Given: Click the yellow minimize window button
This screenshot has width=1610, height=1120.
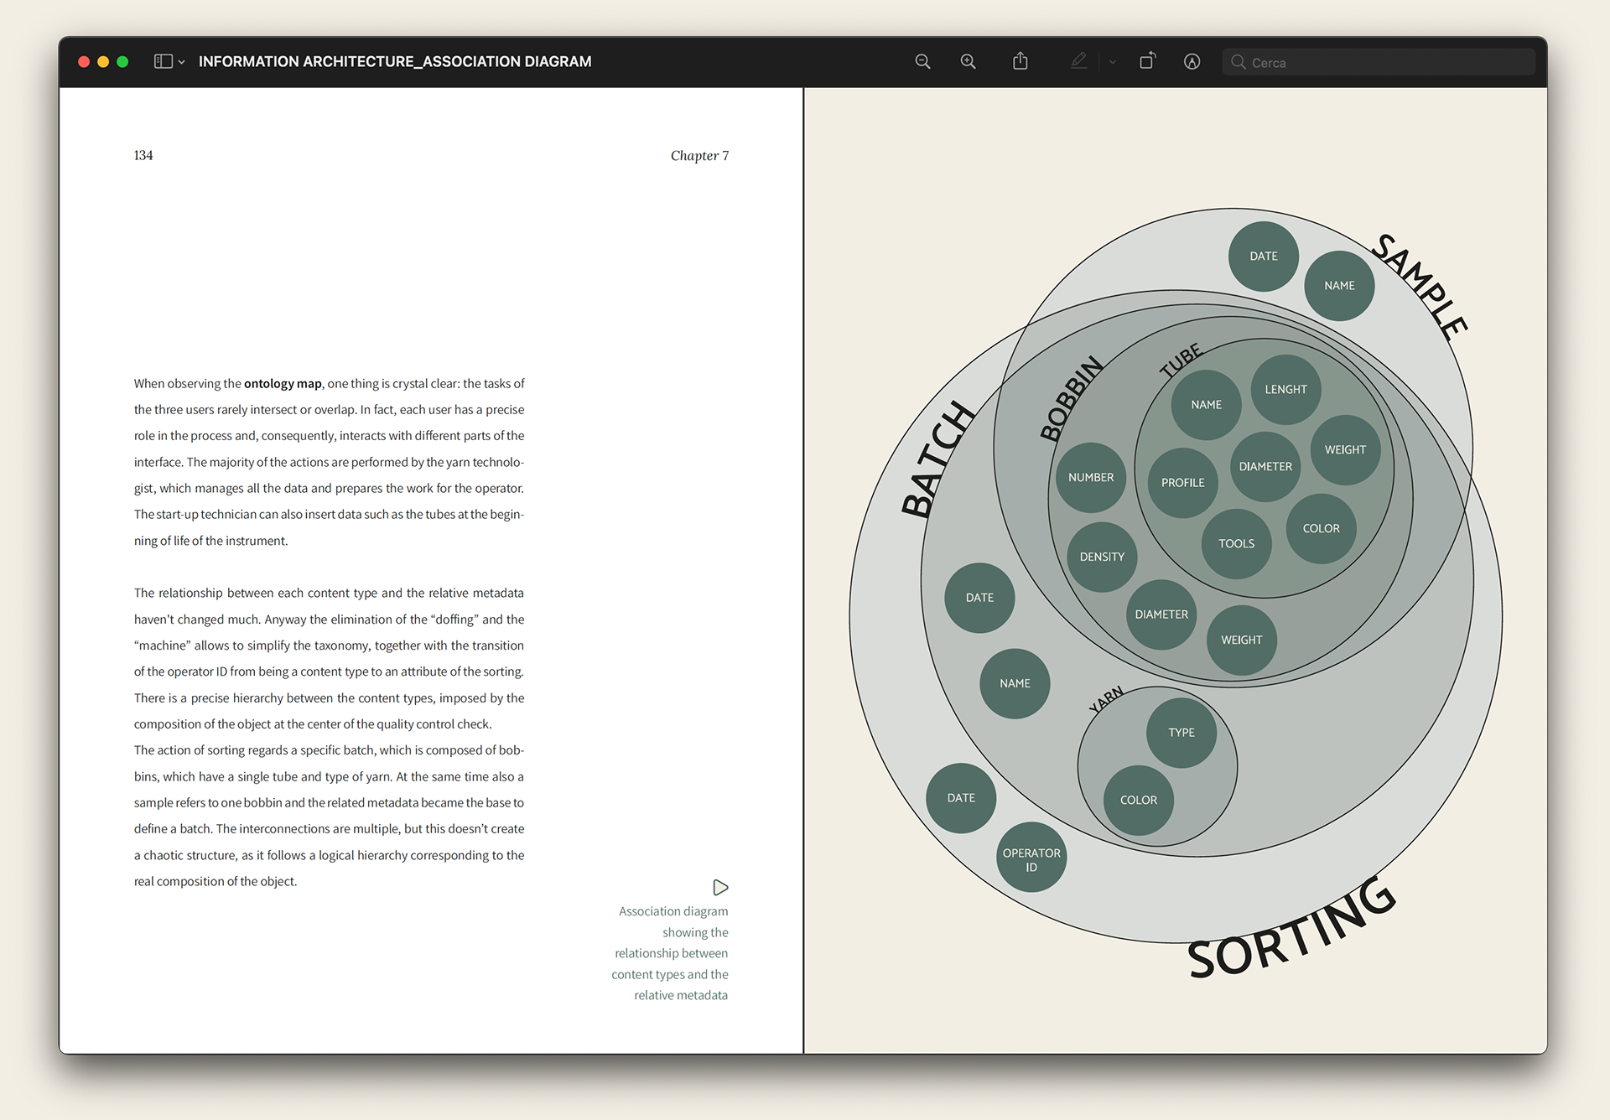Looking at the screenshot, I should pos(103,61).
